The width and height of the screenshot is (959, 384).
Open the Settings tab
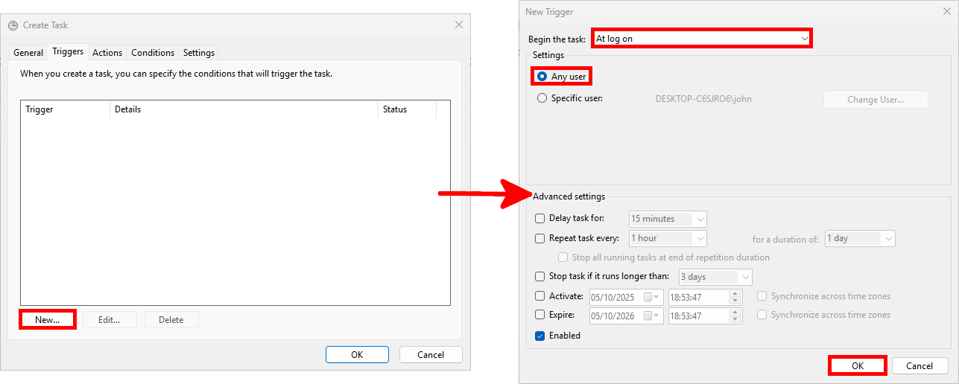(x=199, y=53)
